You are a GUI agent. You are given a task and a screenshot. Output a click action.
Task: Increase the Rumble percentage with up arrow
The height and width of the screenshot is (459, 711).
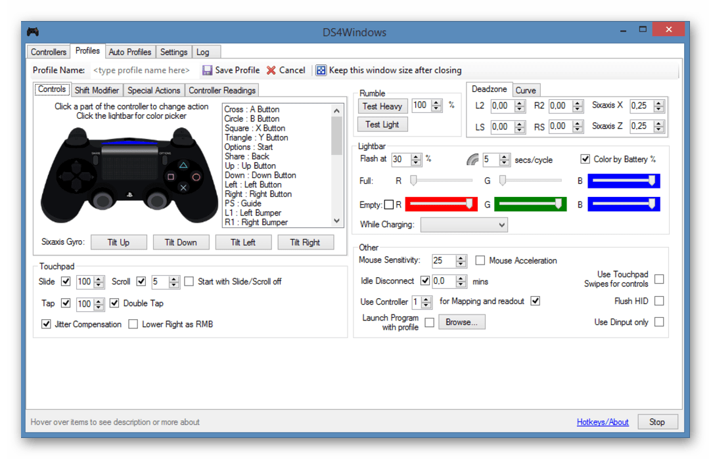(436, 102)
